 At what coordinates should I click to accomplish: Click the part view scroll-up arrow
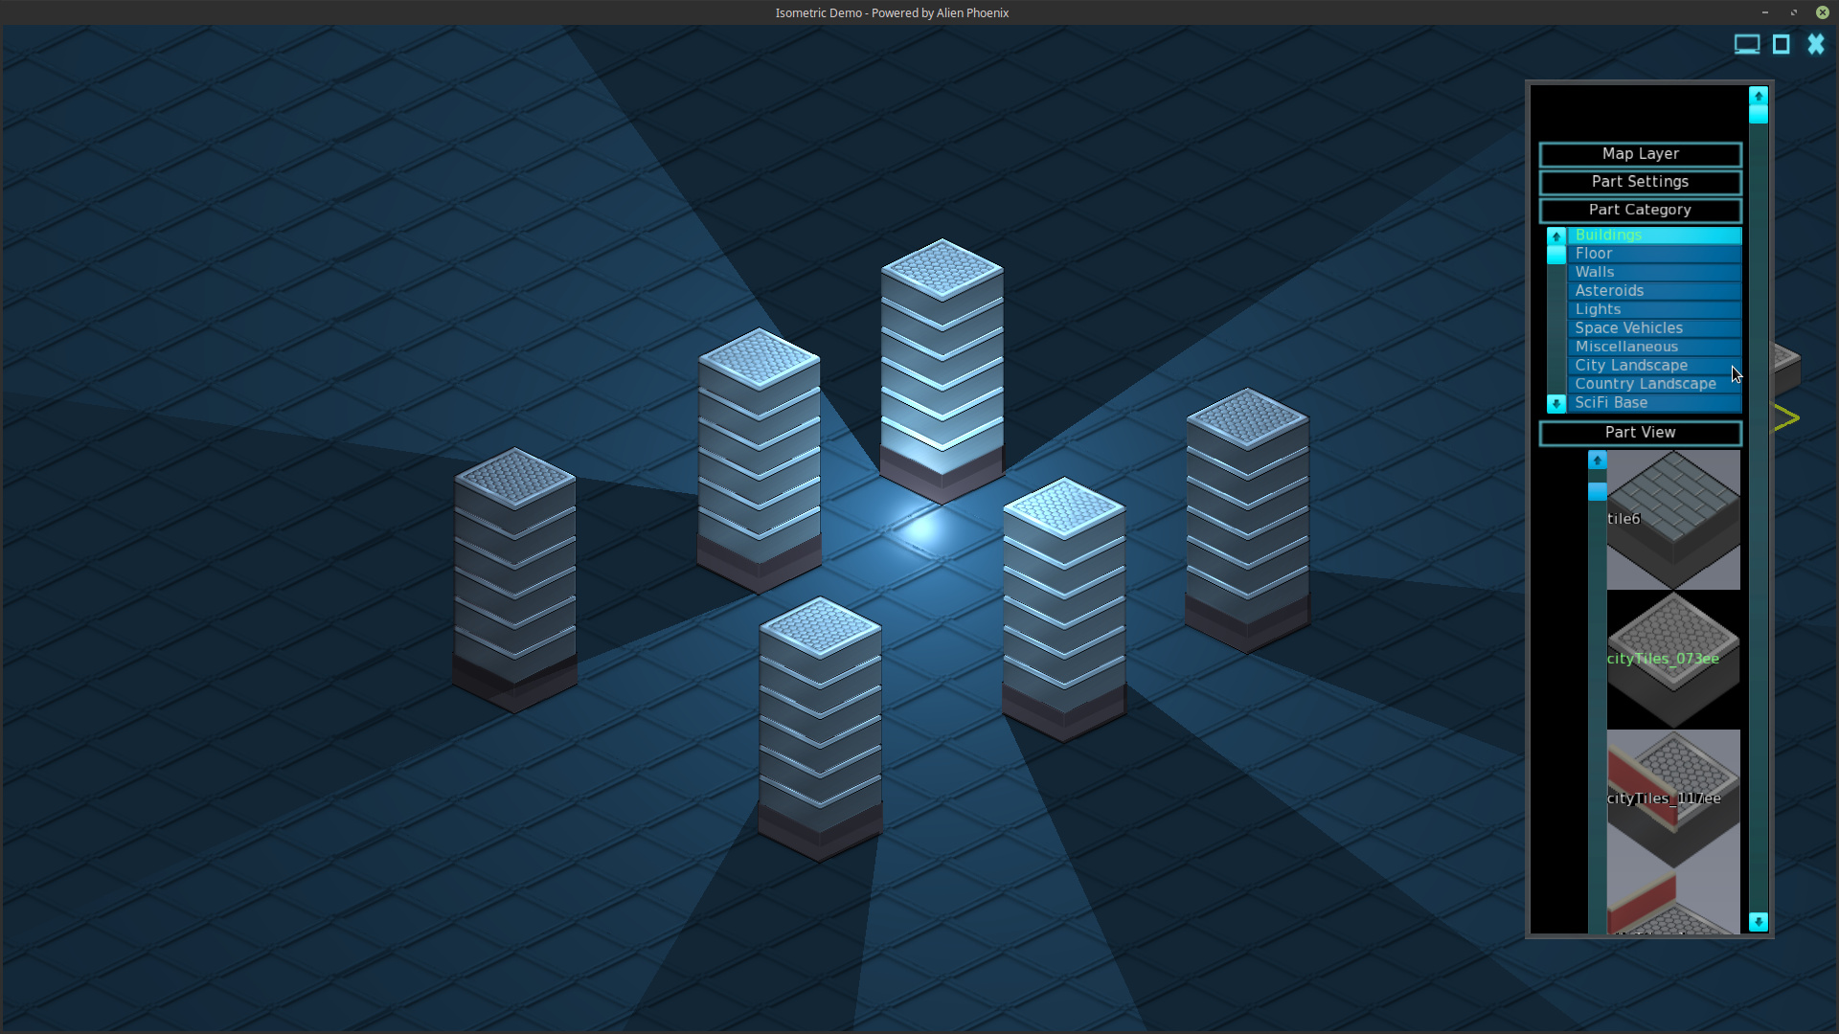point(1597,461)
